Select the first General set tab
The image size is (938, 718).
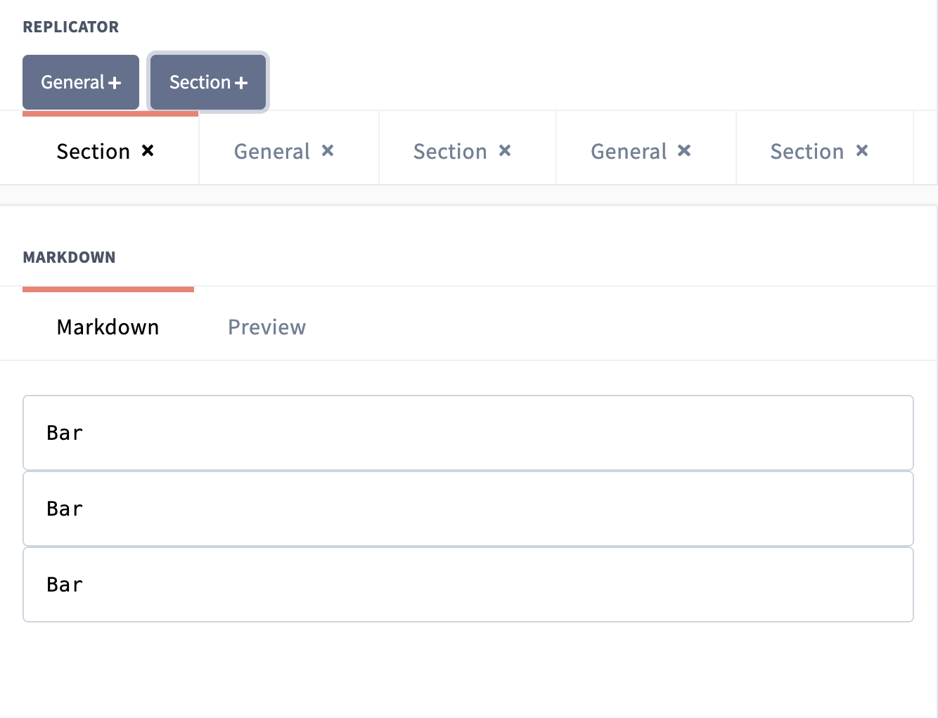pos(273,151)
